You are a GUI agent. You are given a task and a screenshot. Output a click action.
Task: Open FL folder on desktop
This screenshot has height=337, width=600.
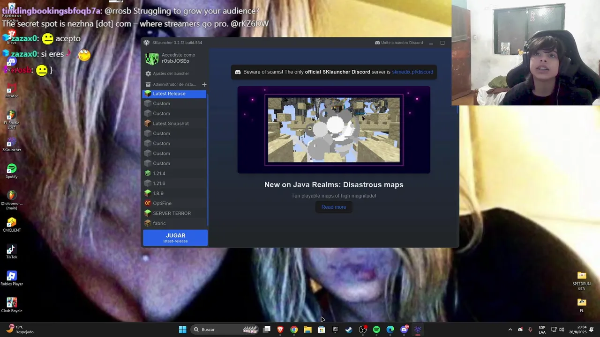coord(582,305)
